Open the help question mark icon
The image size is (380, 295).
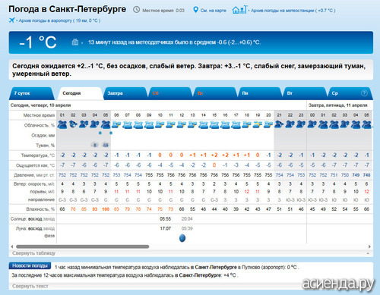coord(364,93)
